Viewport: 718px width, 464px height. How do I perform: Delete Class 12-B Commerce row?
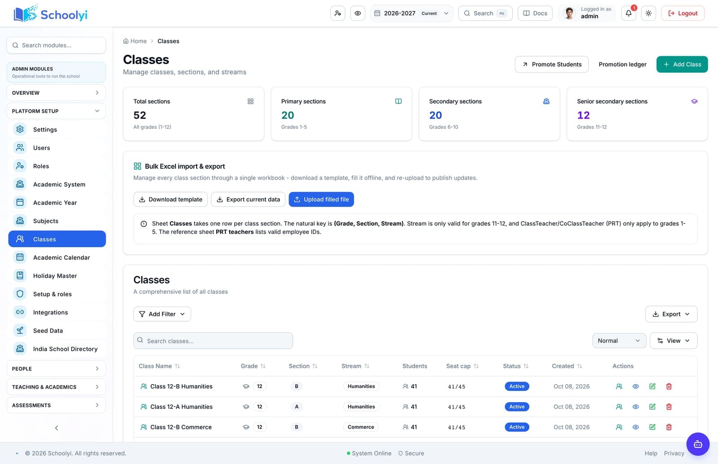(x=669, y=427)
